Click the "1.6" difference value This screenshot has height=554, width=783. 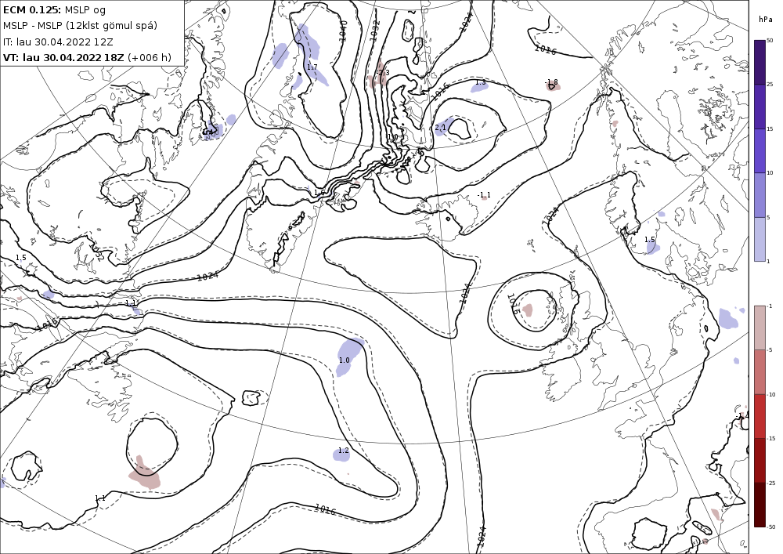click(319, 192)
